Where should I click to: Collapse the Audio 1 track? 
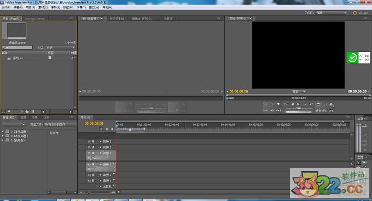(x=101, y=164)
